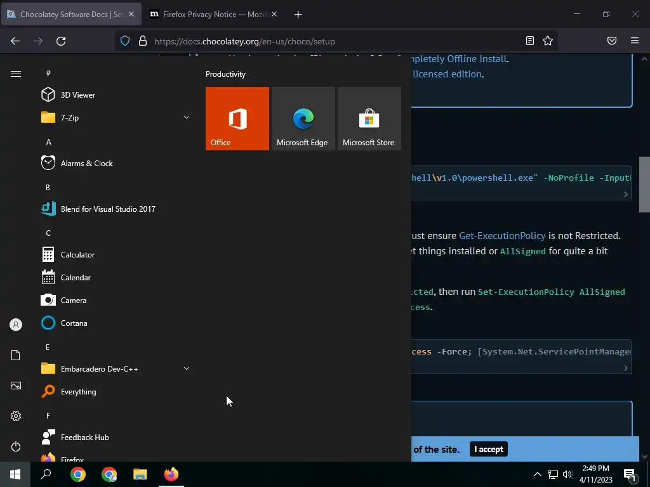Show hidden system tray icons
This screenshot has height=487, width=650.
tap(537, 474)
